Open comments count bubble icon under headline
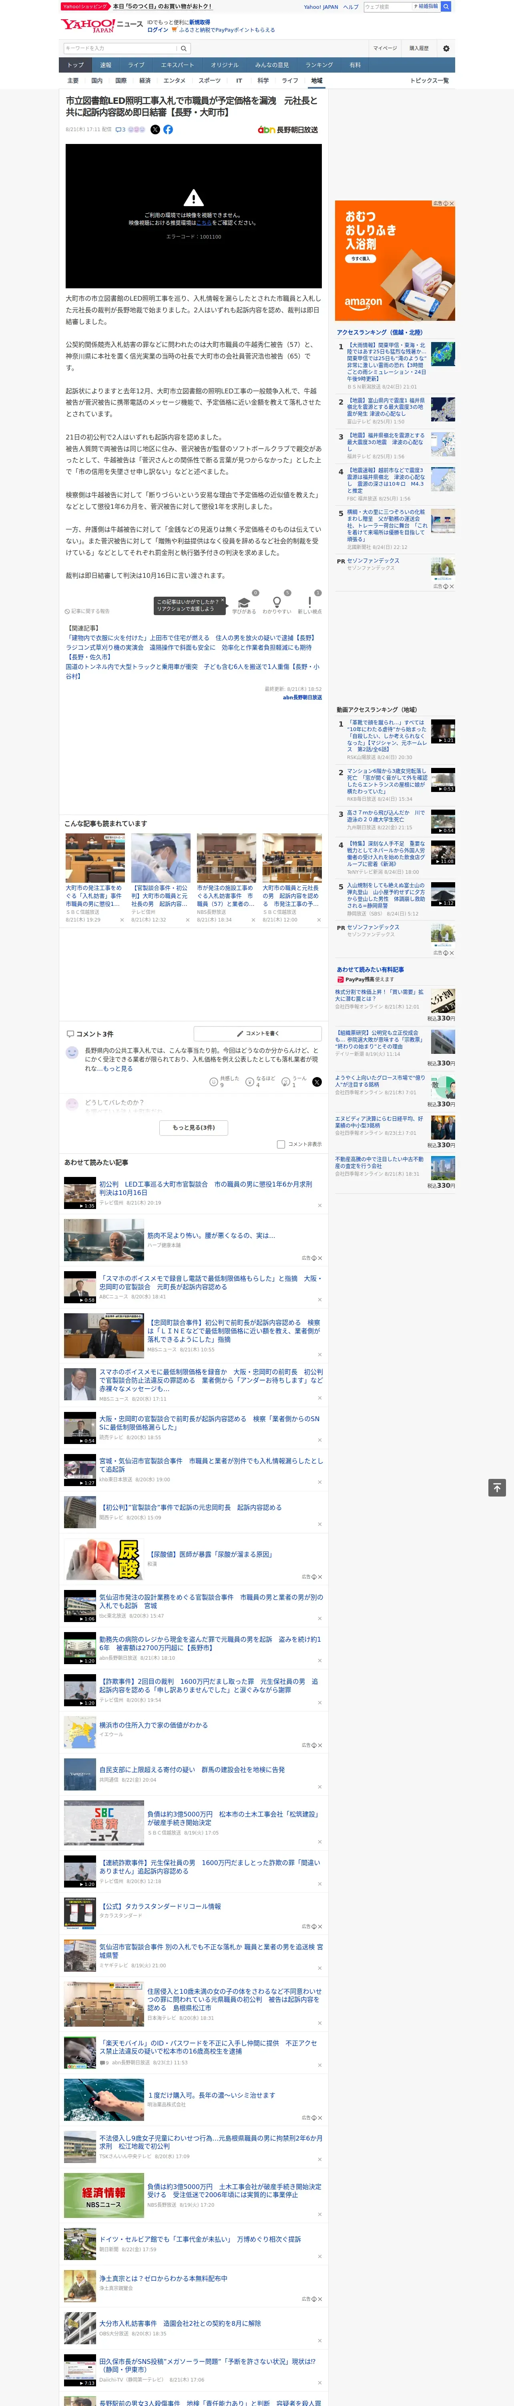 (120, 130)
